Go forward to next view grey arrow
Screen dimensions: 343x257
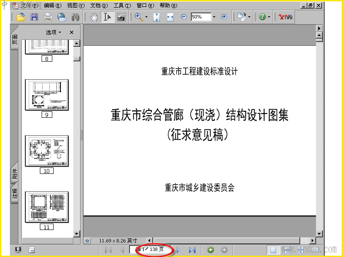tap(224, 250)
